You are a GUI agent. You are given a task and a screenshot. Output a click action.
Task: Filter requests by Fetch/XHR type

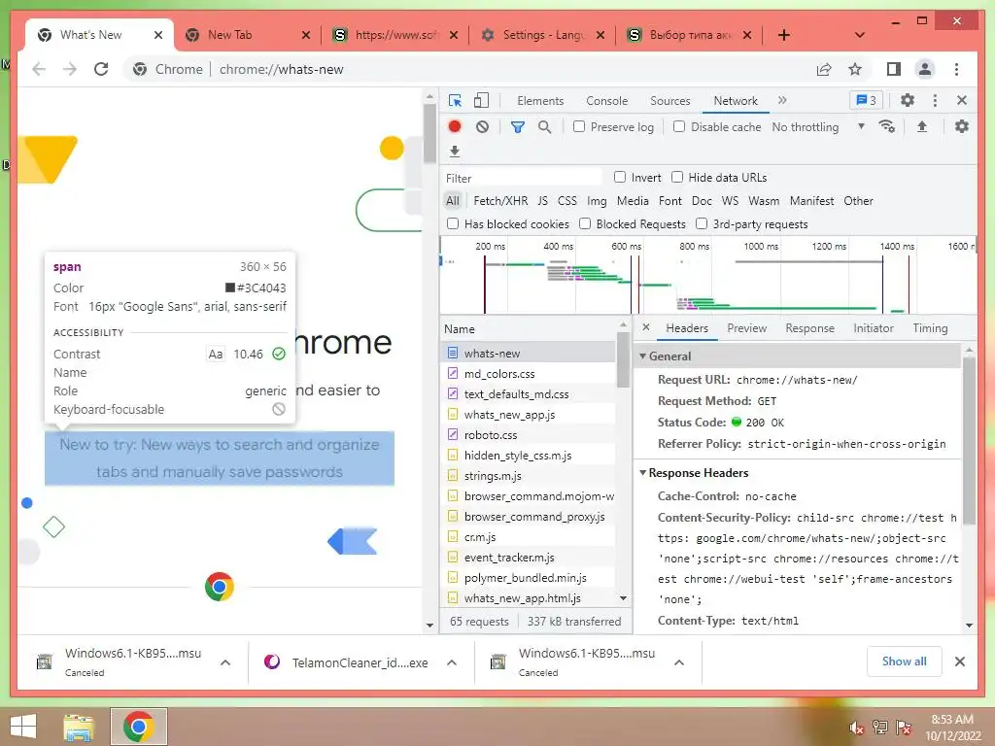(500, 200)
